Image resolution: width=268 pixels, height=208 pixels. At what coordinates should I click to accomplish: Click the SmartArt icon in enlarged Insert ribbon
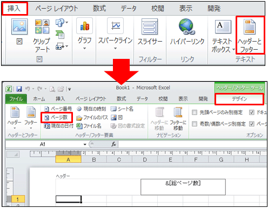[60, 35]
